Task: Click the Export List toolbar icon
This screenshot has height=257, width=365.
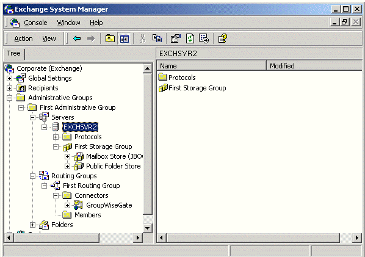Action: (x=204, y=38)
